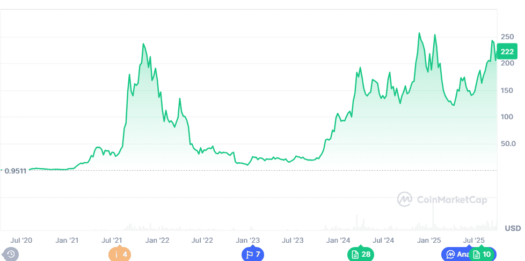This screenshot has width=525, height=261.
Task: Open the green document marker showing 28
Action: pyautogui.click(x=360, y=254)
